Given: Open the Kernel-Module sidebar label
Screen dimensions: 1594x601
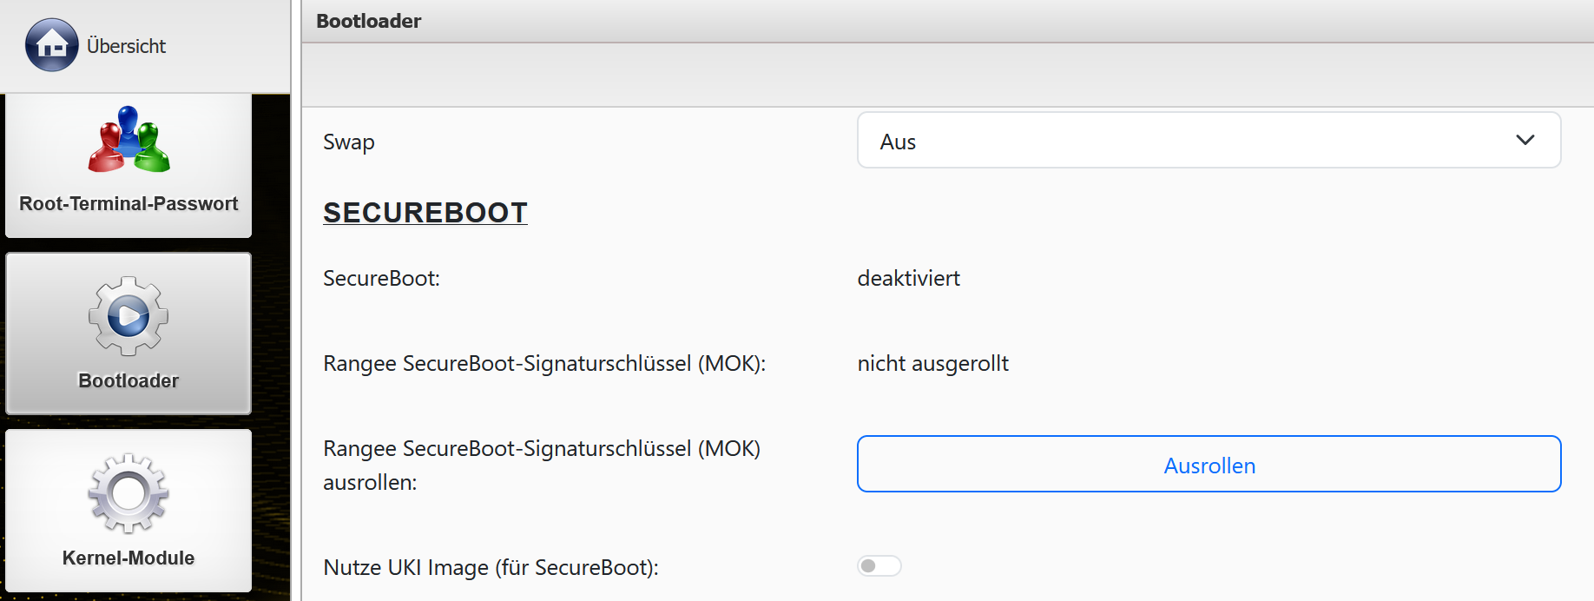Looking at the screenshot, I should click(x=128, y=558).
